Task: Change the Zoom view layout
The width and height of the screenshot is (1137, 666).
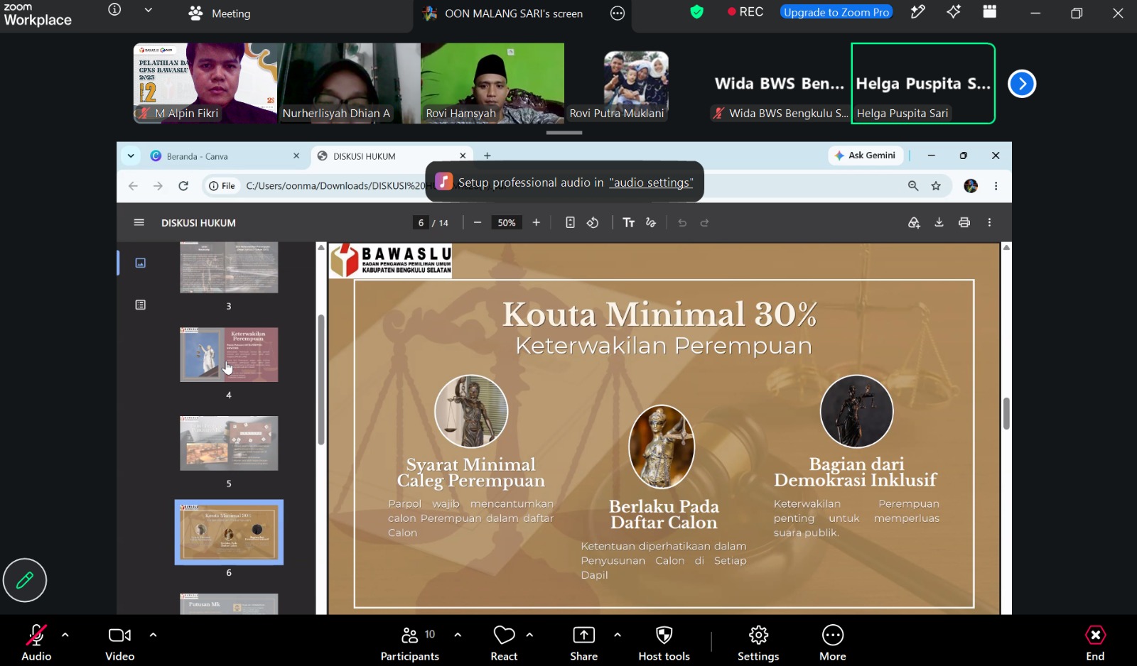Action: (x=989, y=12)
